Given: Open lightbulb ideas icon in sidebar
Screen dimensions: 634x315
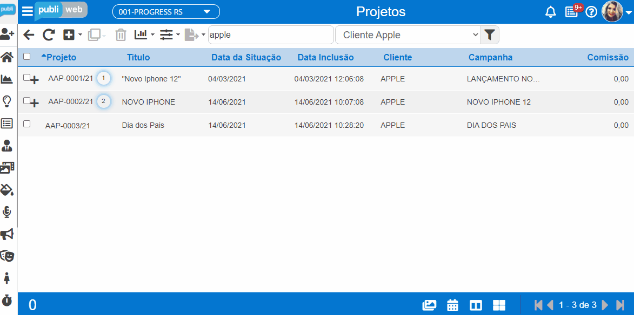Looking at the screenshot, I should pyautogui.click(x=7, y=101).
